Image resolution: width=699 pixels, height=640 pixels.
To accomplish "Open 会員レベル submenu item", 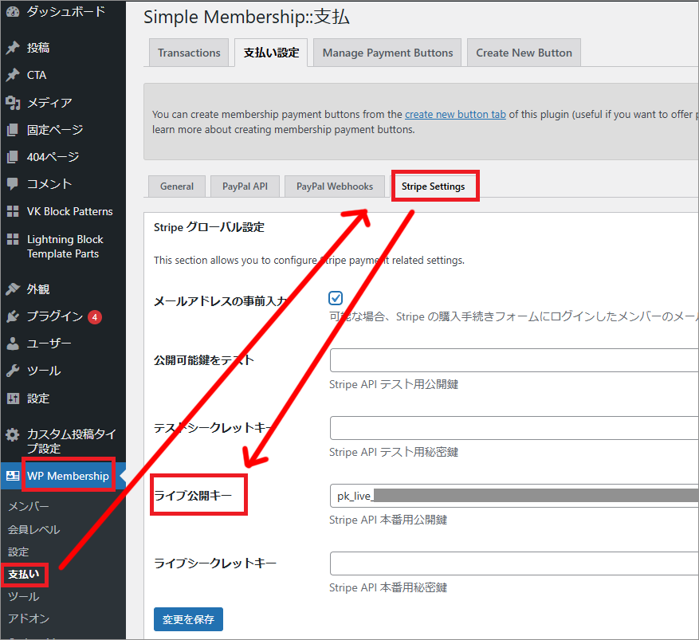I will tap(34, 529).
